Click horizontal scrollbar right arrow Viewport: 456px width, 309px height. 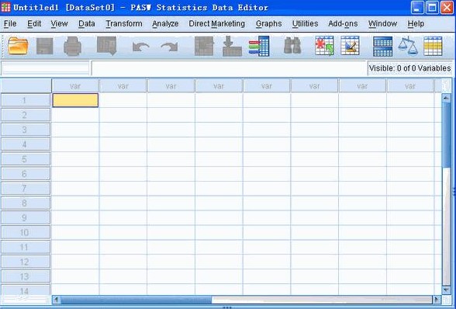coord(436,299)
